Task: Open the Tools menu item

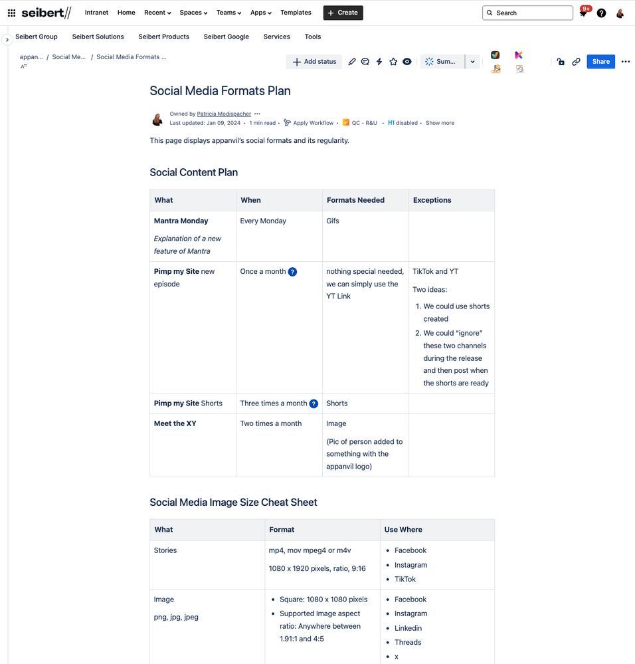Action: (x=313, y=37)
